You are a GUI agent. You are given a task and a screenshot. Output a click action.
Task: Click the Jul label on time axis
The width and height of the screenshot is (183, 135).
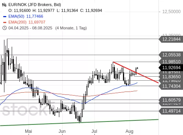(94, 131)
